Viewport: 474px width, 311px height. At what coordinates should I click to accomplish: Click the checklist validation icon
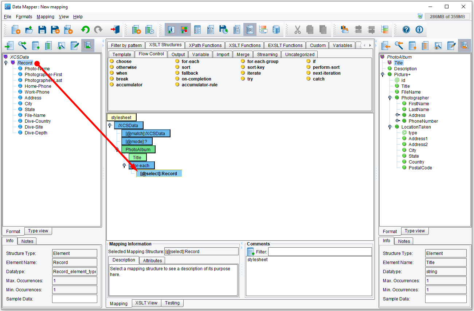(x=197, y=30)
